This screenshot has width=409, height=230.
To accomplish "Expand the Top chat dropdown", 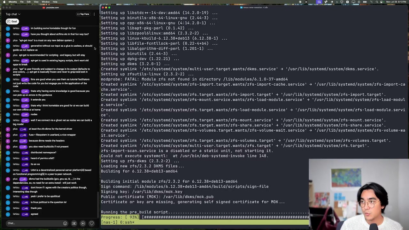I will [x=13, y=14].
